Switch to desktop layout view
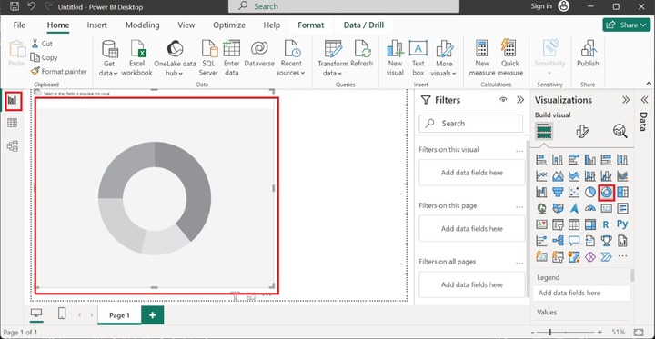 click(x=36, y=314)
